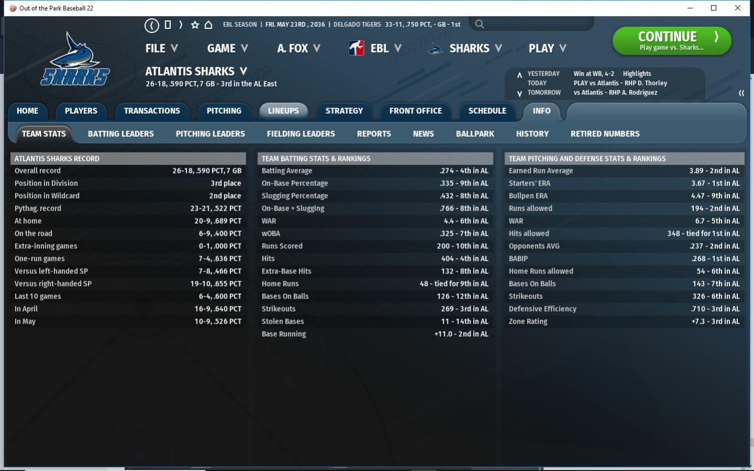Switch to the STRATEGY tab

tap(344, 111)
